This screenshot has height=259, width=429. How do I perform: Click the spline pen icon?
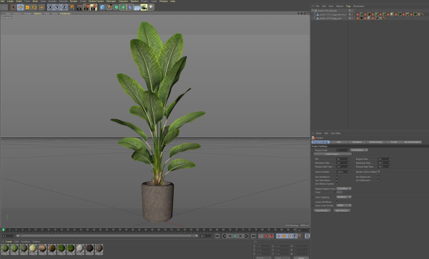point(109,7)
